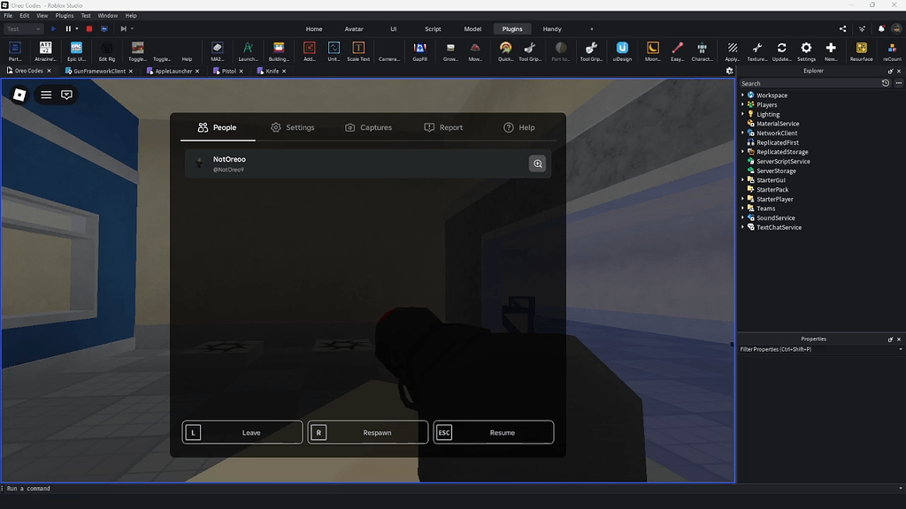Click the Edit Rig plugin icon

(105, 50)
